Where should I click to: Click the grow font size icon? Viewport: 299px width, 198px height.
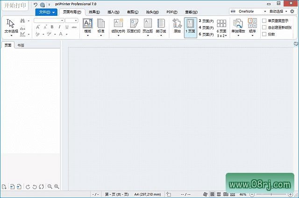38,27
